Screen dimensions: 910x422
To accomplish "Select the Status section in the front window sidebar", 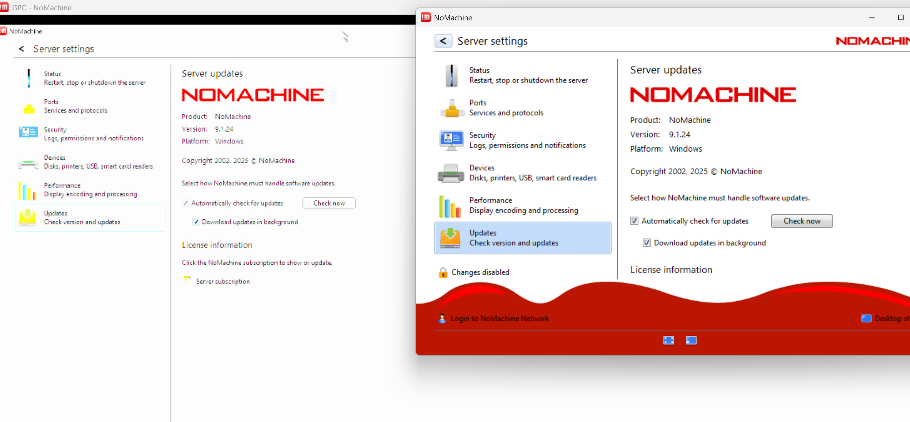I will pyautogui.click(x=523, y=75).
